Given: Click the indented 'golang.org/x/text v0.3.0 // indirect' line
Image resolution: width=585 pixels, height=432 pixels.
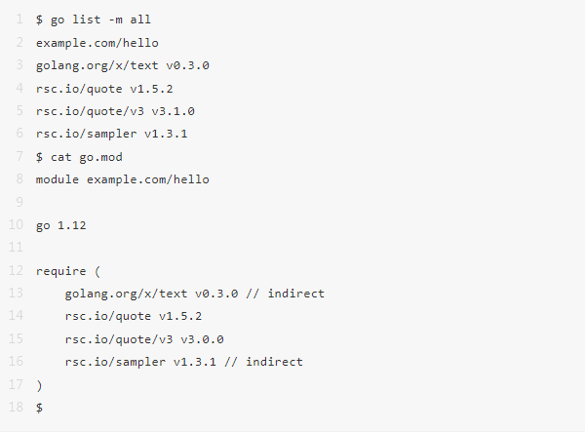Looking at the screenshot, I should [195, 294].
